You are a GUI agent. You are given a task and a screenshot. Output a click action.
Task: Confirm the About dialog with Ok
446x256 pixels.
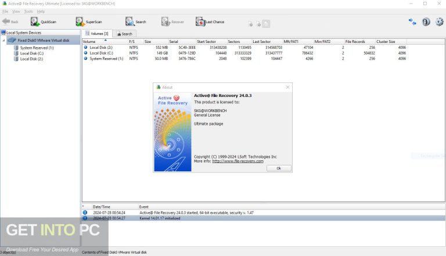279,168
